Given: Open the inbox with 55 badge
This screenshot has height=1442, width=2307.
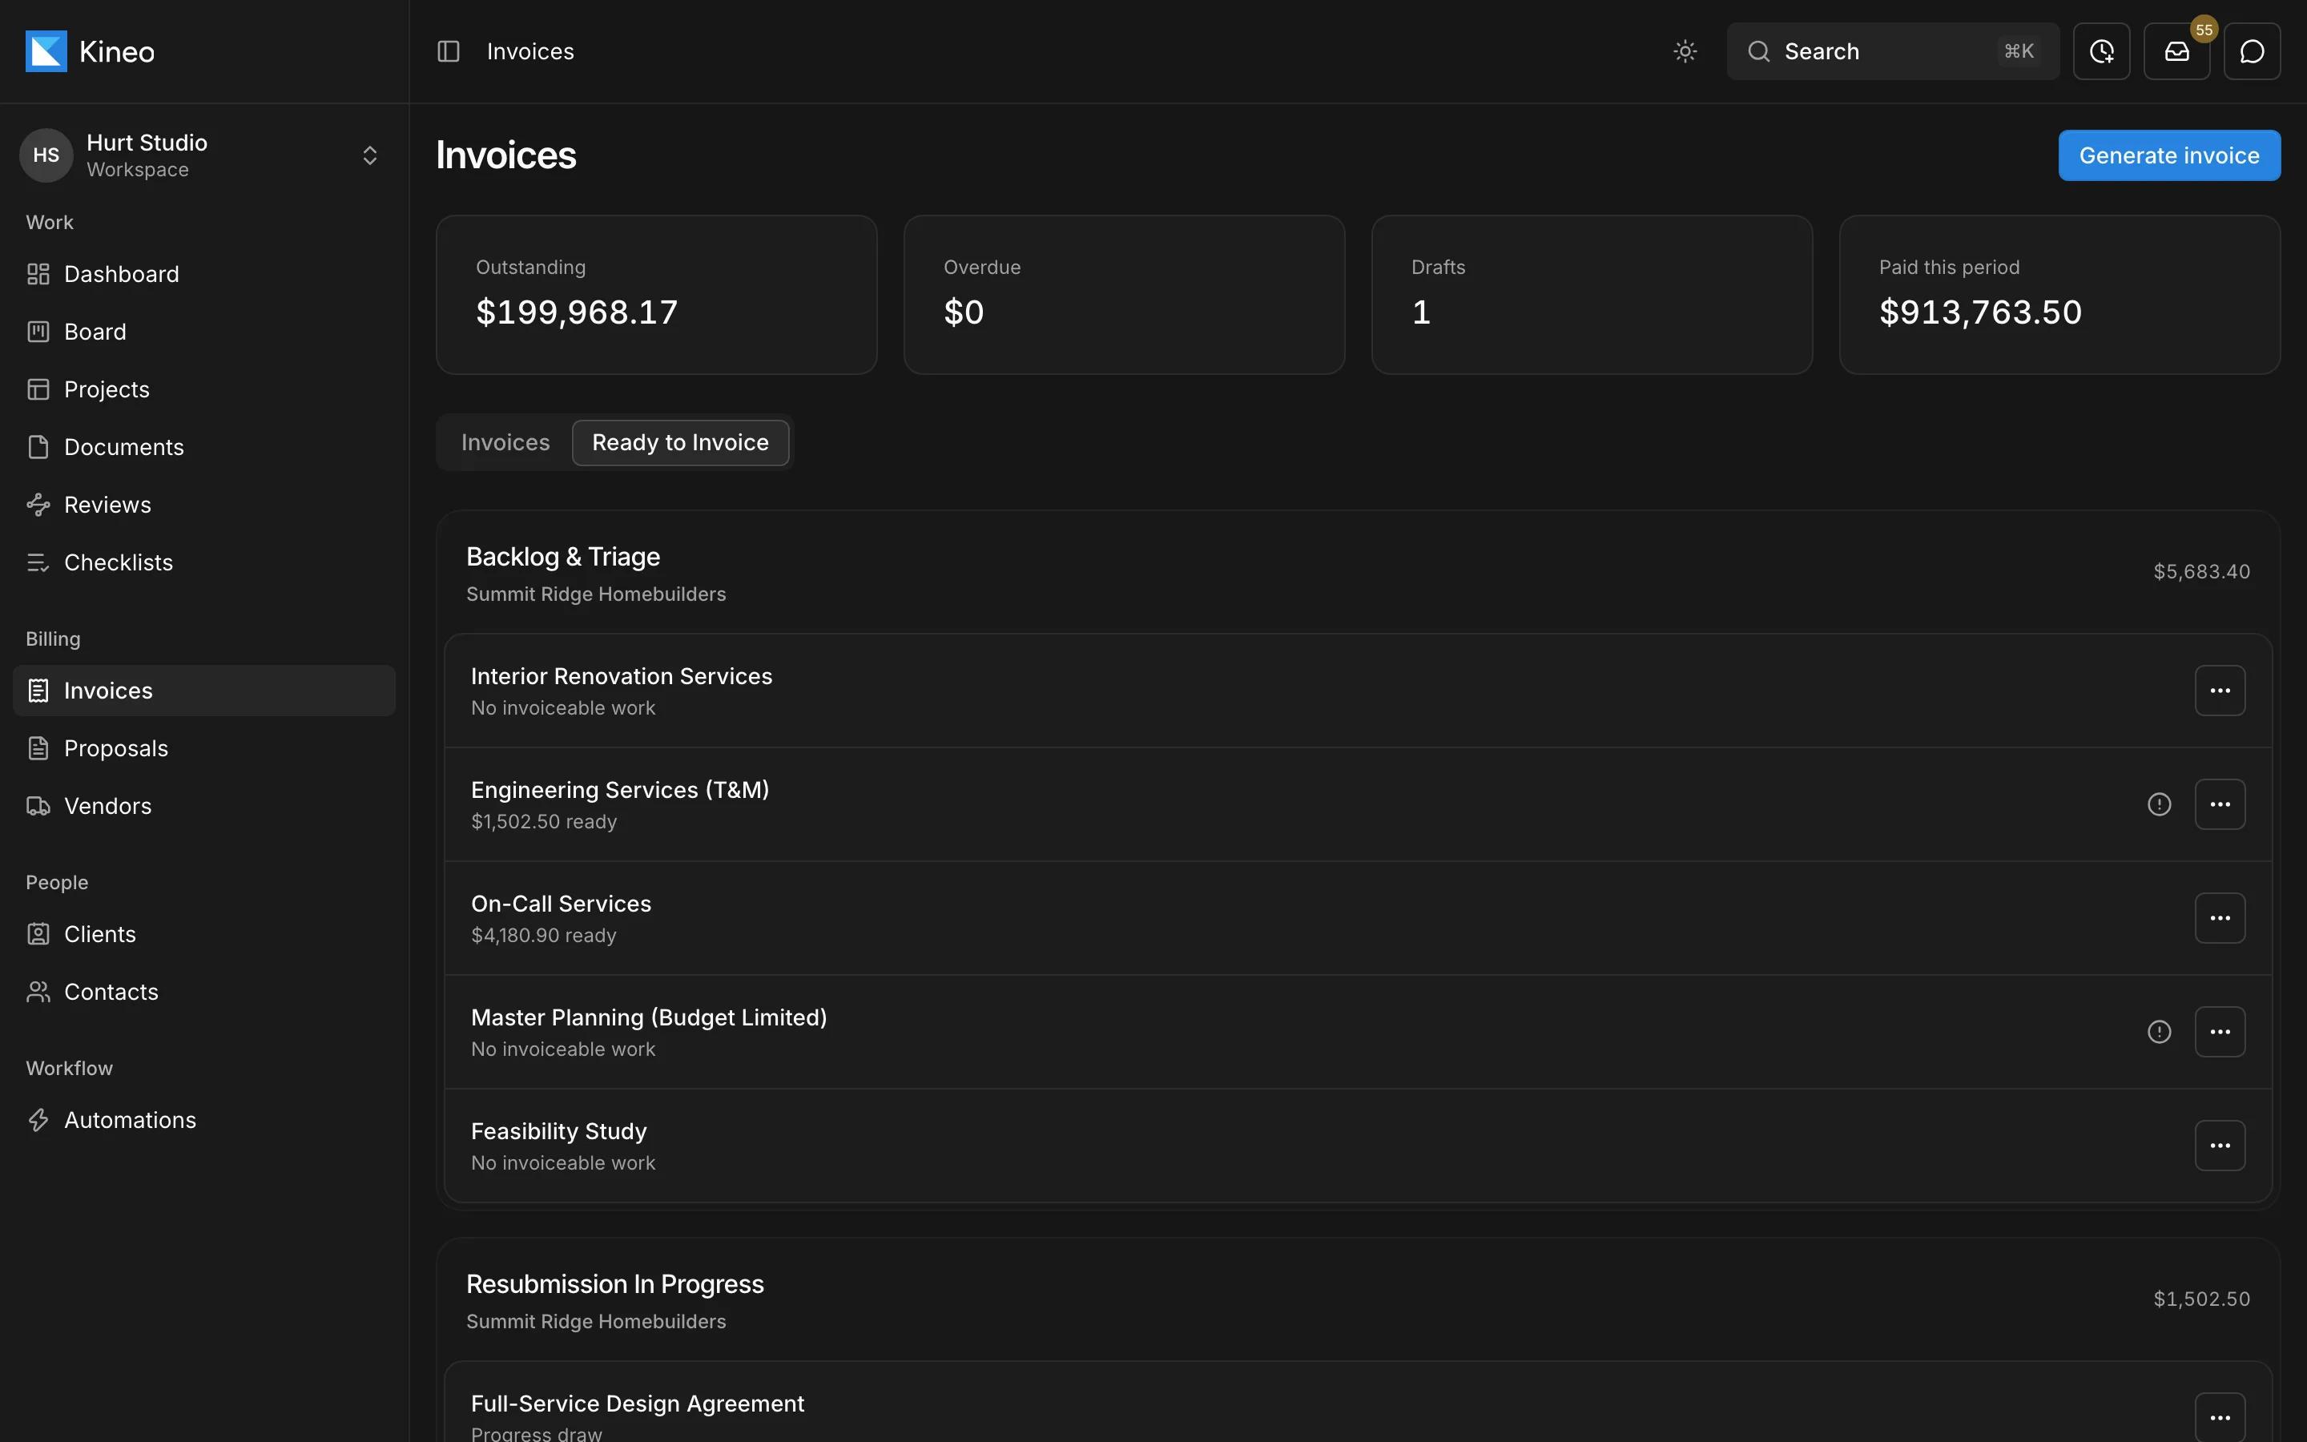Looking at the screenshot, I should point(2176,51).
